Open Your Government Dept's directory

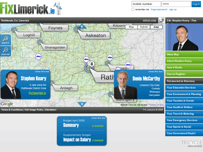(184, 133)
